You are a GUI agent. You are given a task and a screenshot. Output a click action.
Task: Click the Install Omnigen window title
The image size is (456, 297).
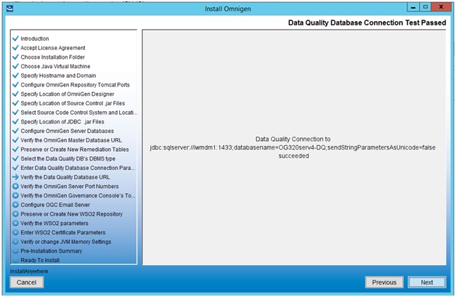pyautogui.click(x=228, y=9)
